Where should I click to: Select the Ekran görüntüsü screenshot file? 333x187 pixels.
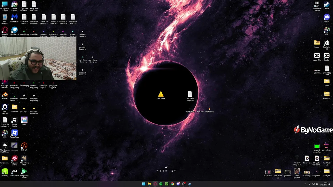(x=297, y=173)
